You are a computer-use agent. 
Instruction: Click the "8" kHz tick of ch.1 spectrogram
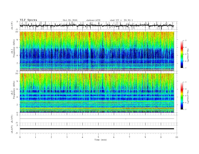pos(18,40)
